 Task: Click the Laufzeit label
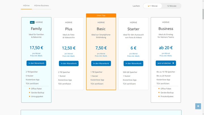coord(136,6)
